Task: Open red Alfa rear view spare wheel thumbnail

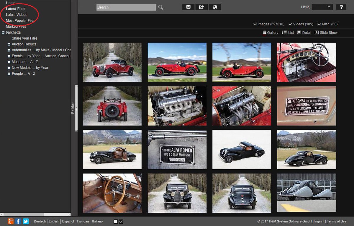Action: (112, 106)
